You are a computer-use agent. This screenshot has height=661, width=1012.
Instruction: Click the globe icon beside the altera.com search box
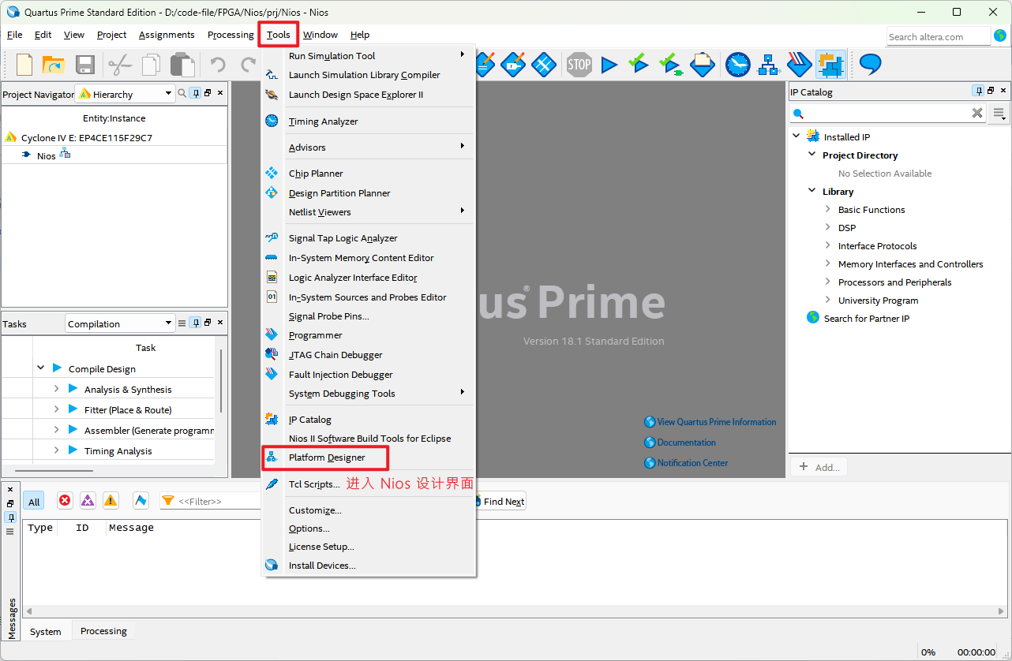(x=1000, y=35)
